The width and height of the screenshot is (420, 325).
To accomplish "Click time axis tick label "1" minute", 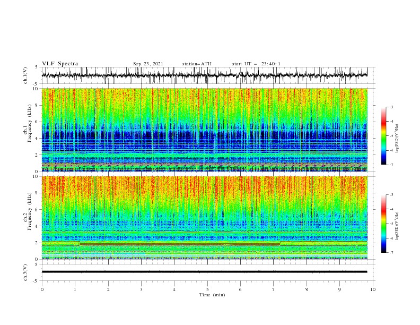I will point(75,289).
